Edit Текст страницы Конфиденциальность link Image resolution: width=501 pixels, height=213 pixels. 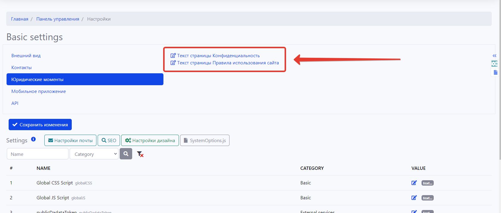point(218,56)
